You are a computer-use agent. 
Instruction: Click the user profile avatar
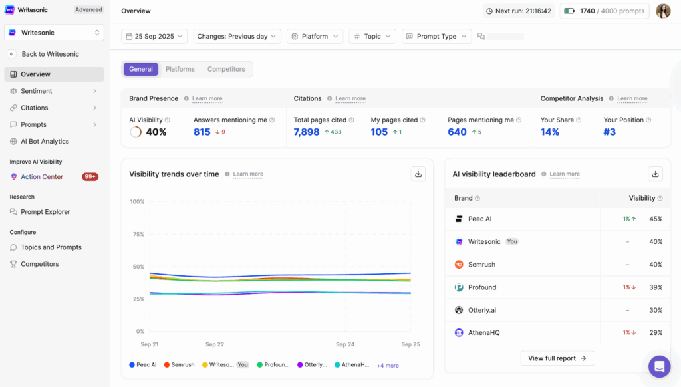(x=663, y=11)
